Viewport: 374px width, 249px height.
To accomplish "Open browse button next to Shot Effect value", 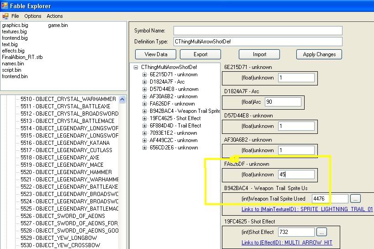I will (321, 232).
